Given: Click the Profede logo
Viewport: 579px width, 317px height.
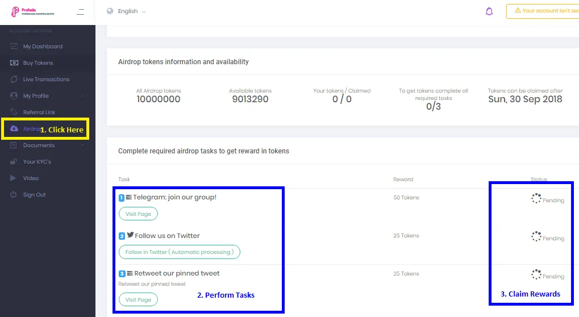Looking at the screenshot, I should (32, 12).
